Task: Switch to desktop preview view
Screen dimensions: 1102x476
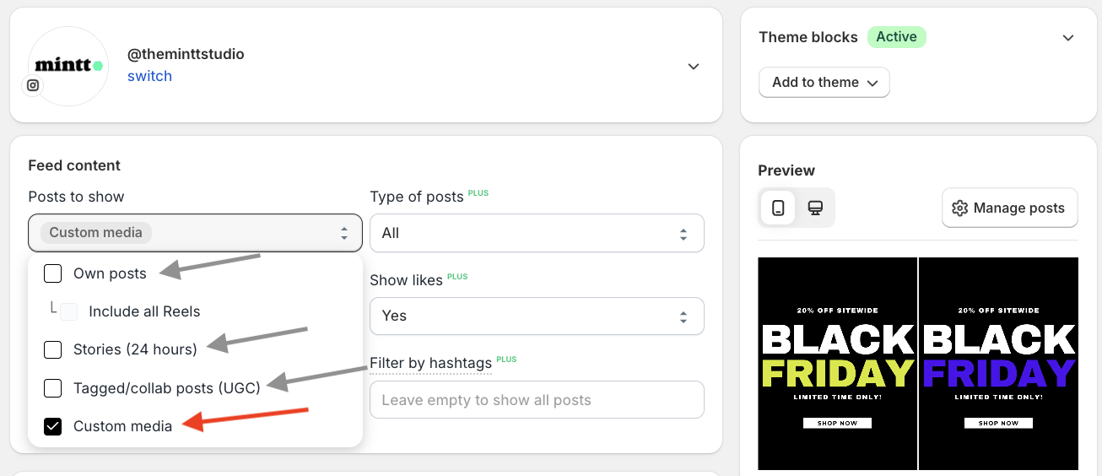Action: click(815, 208)
